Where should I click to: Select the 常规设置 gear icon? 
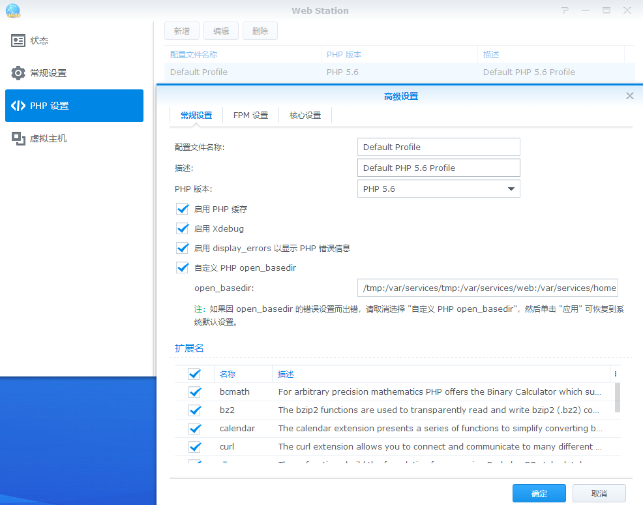pos(18,73)
